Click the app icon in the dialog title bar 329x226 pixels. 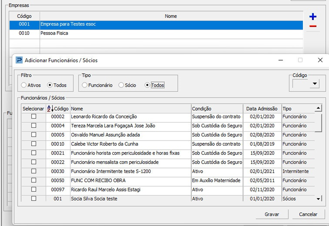19,60
